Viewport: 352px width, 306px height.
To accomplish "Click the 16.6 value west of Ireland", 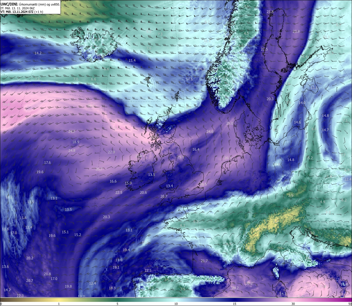I will coord(113,181).
